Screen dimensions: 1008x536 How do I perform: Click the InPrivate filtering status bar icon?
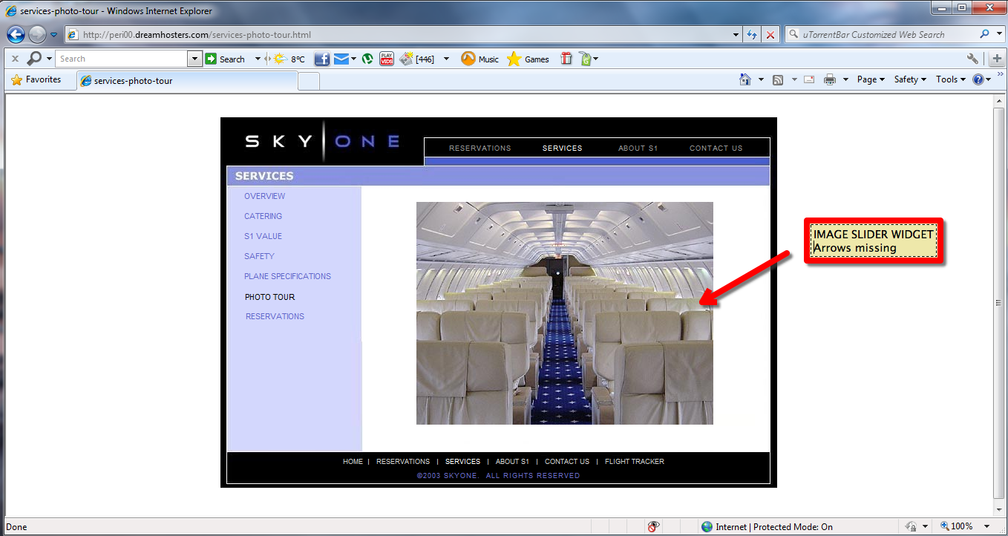pos(653,527)
